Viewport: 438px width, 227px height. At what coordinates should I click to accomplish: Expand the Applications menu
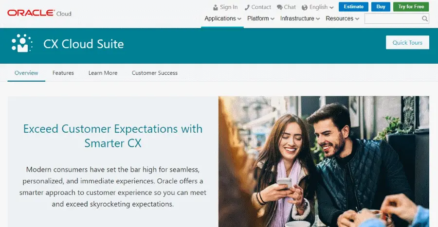[222, 18]
